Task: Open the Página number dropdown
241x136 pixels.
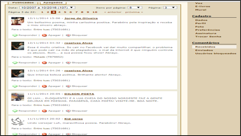Action: (170, 7)
